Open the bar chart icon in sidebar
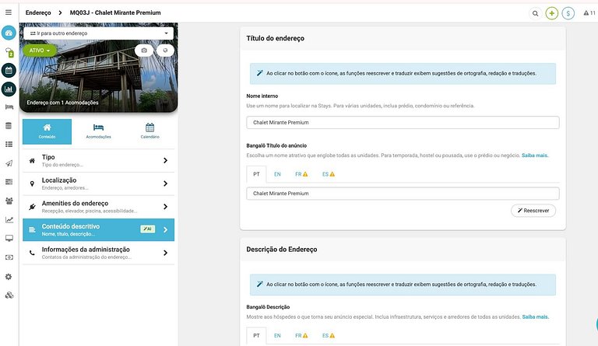 pos(9,89)
